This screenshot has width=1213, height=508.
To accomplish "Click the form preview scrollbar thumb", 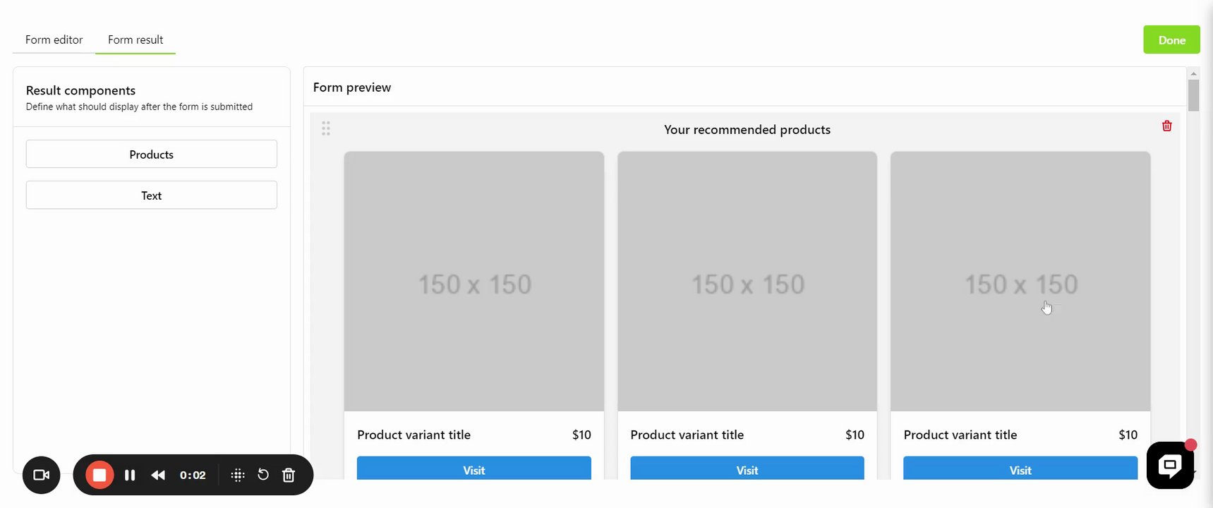I will 1193,95.
